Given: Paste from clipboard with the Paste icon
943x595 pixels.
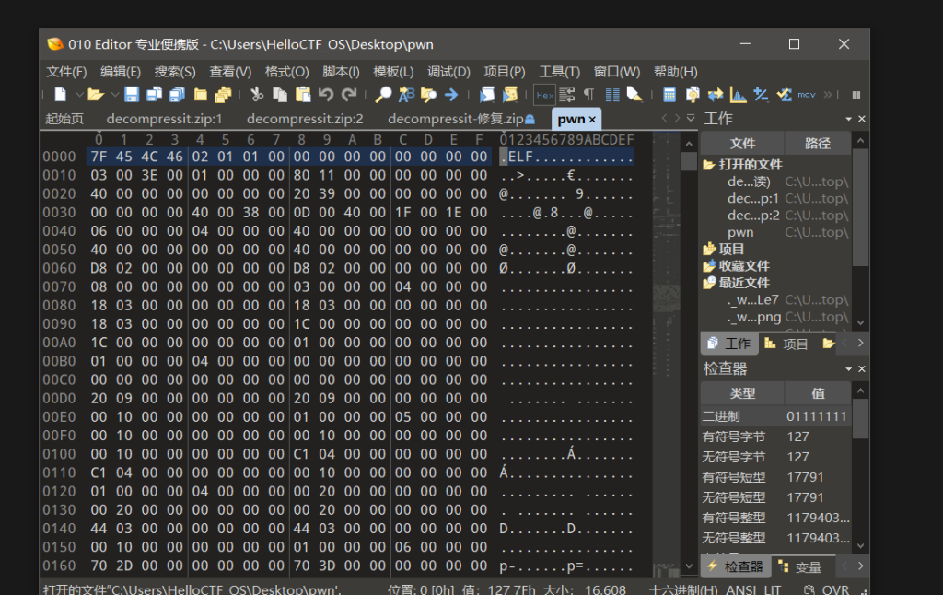Looking at the screenshot, I should click(x=303, y=95).
